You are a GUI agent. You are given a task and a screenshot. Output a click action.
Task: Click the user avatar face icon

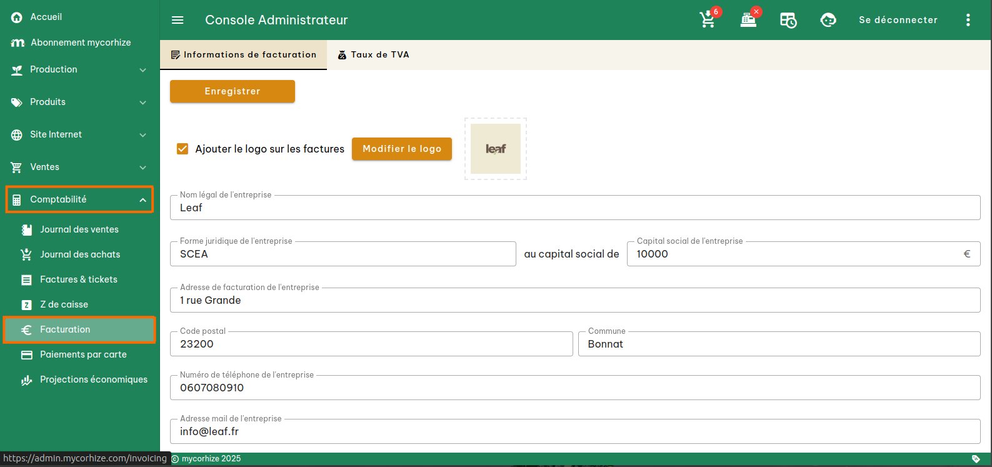tap(828, 20)
